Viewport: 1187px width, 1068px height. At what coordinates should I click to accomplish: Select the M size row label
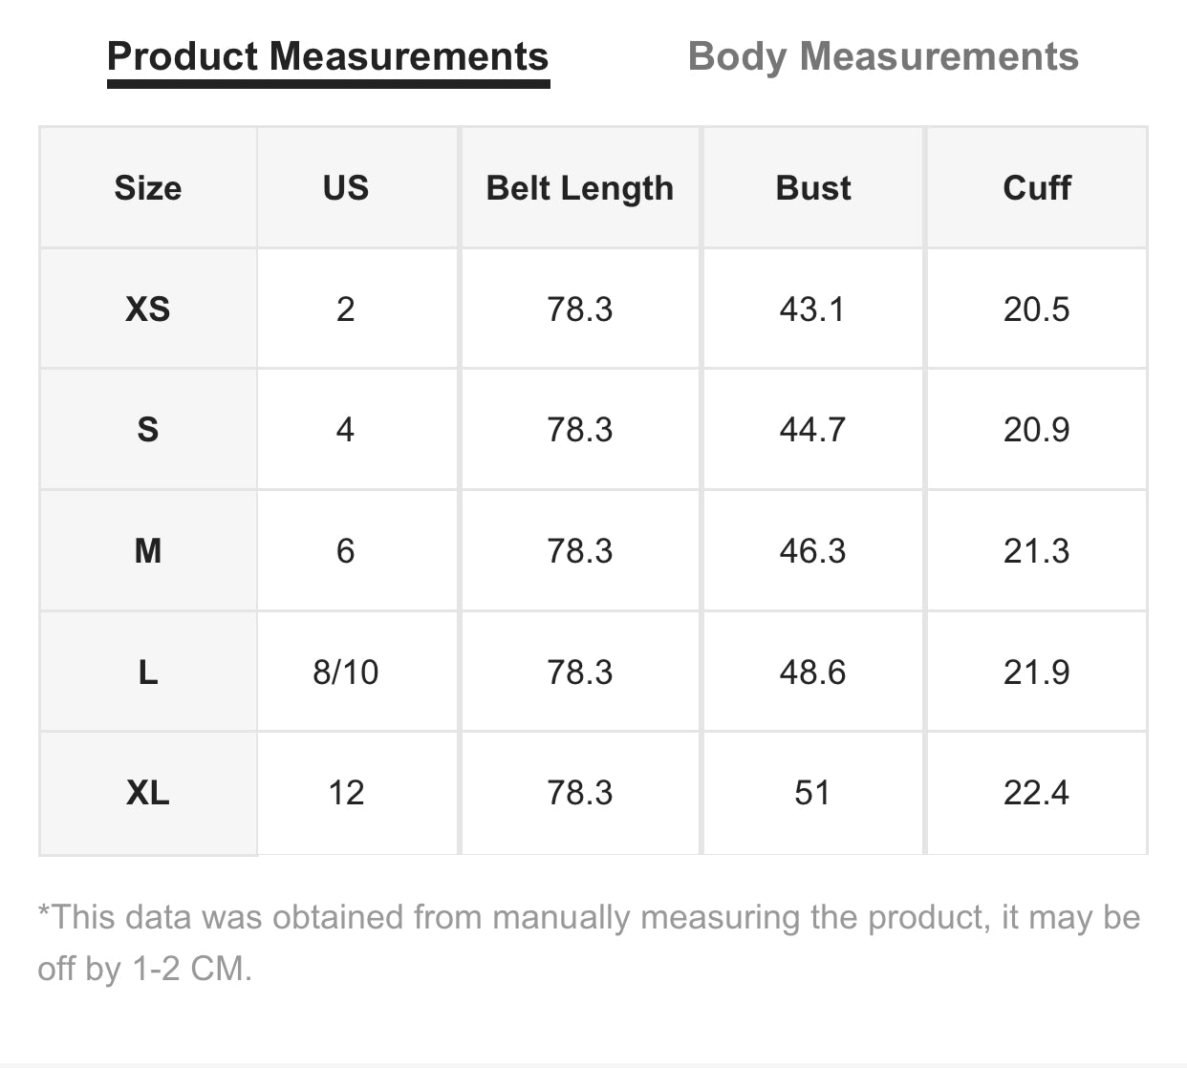[148, 551]
